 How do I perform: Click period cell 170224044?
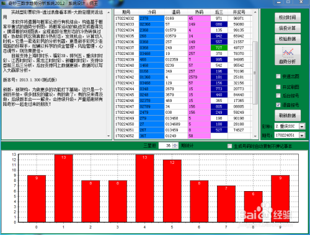[x=126, y=89]
